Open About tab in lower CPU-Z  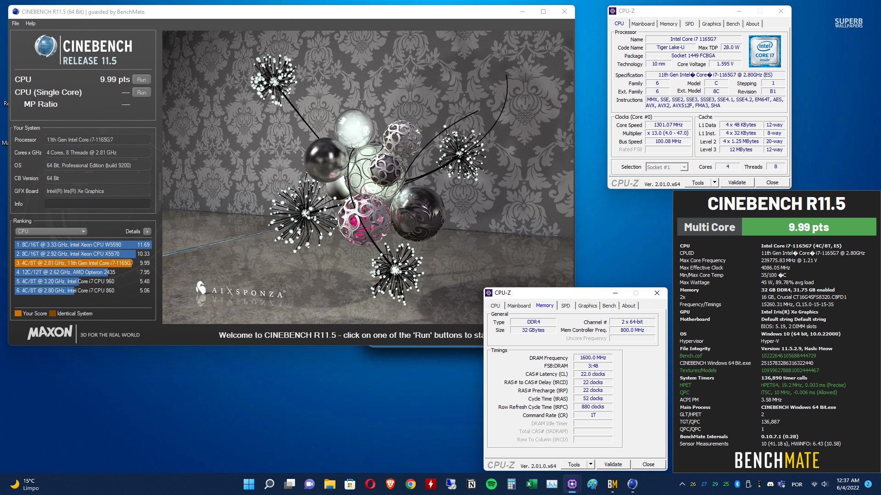pos(629,306)
